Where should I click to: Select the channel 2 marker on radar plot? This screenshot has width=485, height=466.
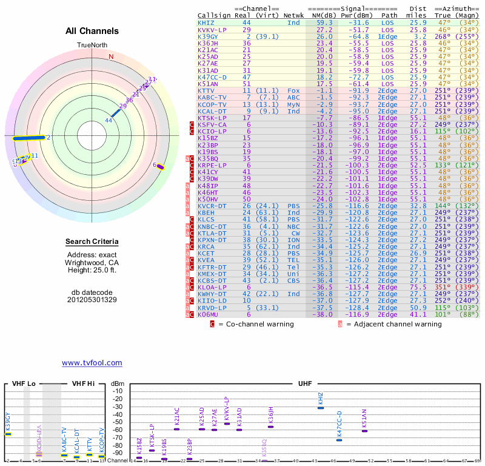pyautogui.click(x=30, y=138)
